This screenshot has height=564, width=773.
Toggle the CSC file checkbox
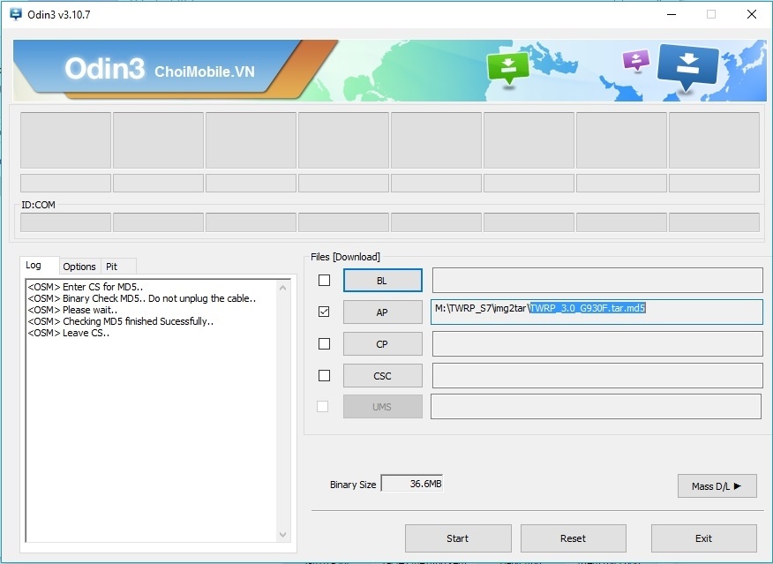pyautogui.click(x=324, y=376)
